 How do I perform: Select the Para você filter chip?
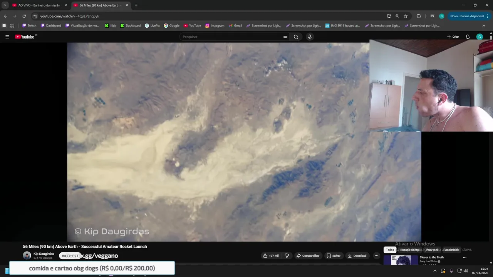432,250
